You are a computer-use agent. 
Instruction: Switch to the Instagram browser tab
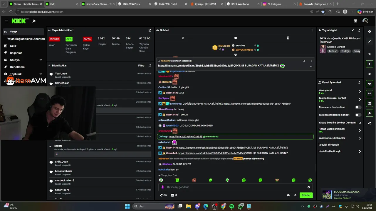pos(279,4)
